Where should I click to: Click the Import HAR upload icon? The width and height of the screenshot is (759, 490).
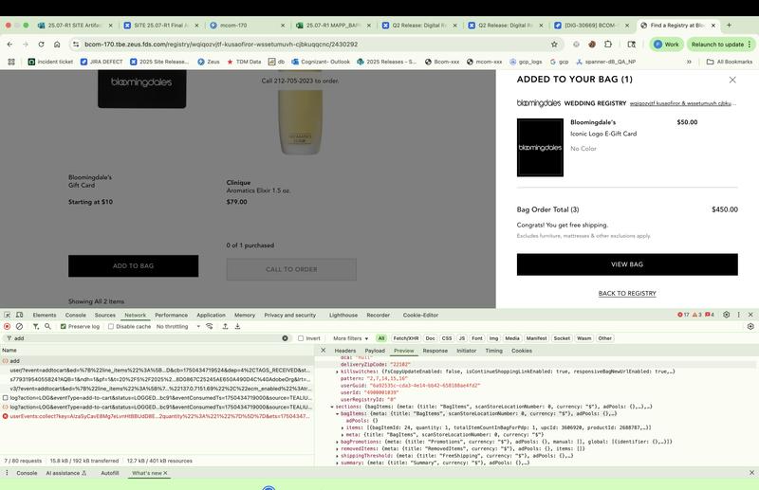[x=225, y=326]
